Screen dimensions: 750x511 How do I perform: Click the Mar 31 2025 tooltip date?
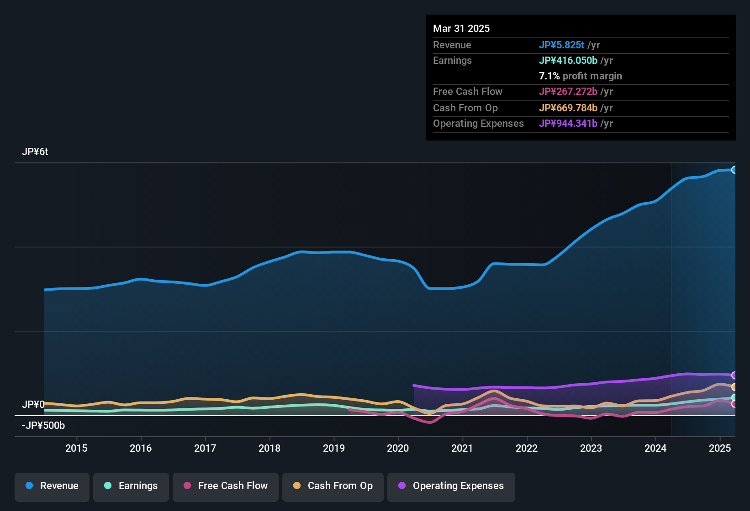click(x=461, y=28)
